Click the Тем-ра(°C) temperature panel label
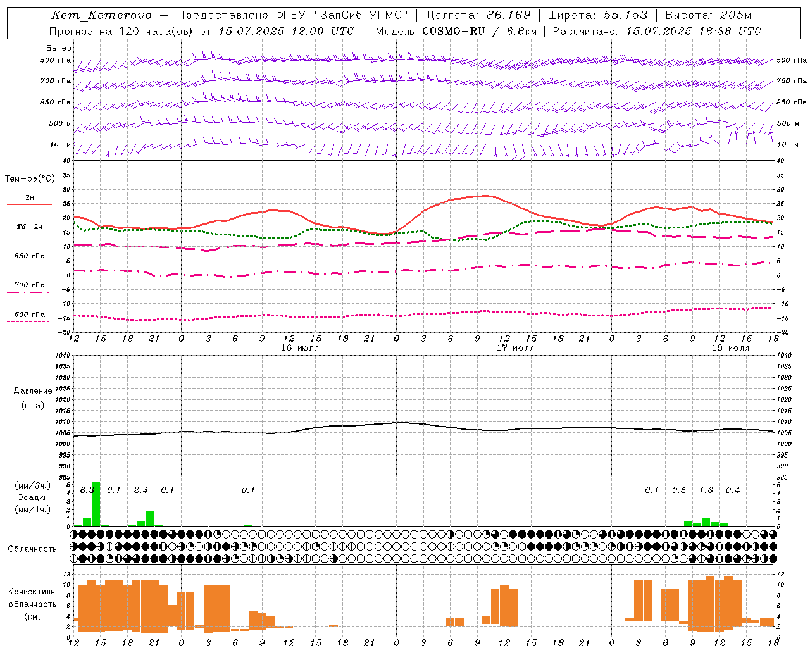810x648 pixels. coord(30,179)
